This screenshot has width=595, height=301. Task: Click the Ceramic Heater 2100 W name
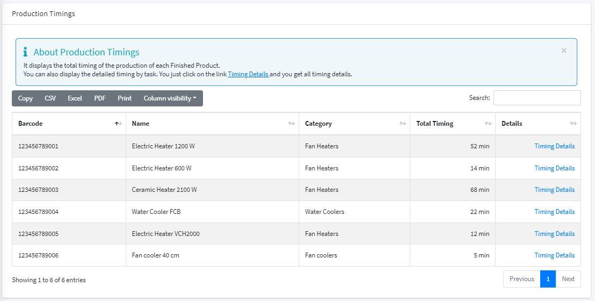164,190
